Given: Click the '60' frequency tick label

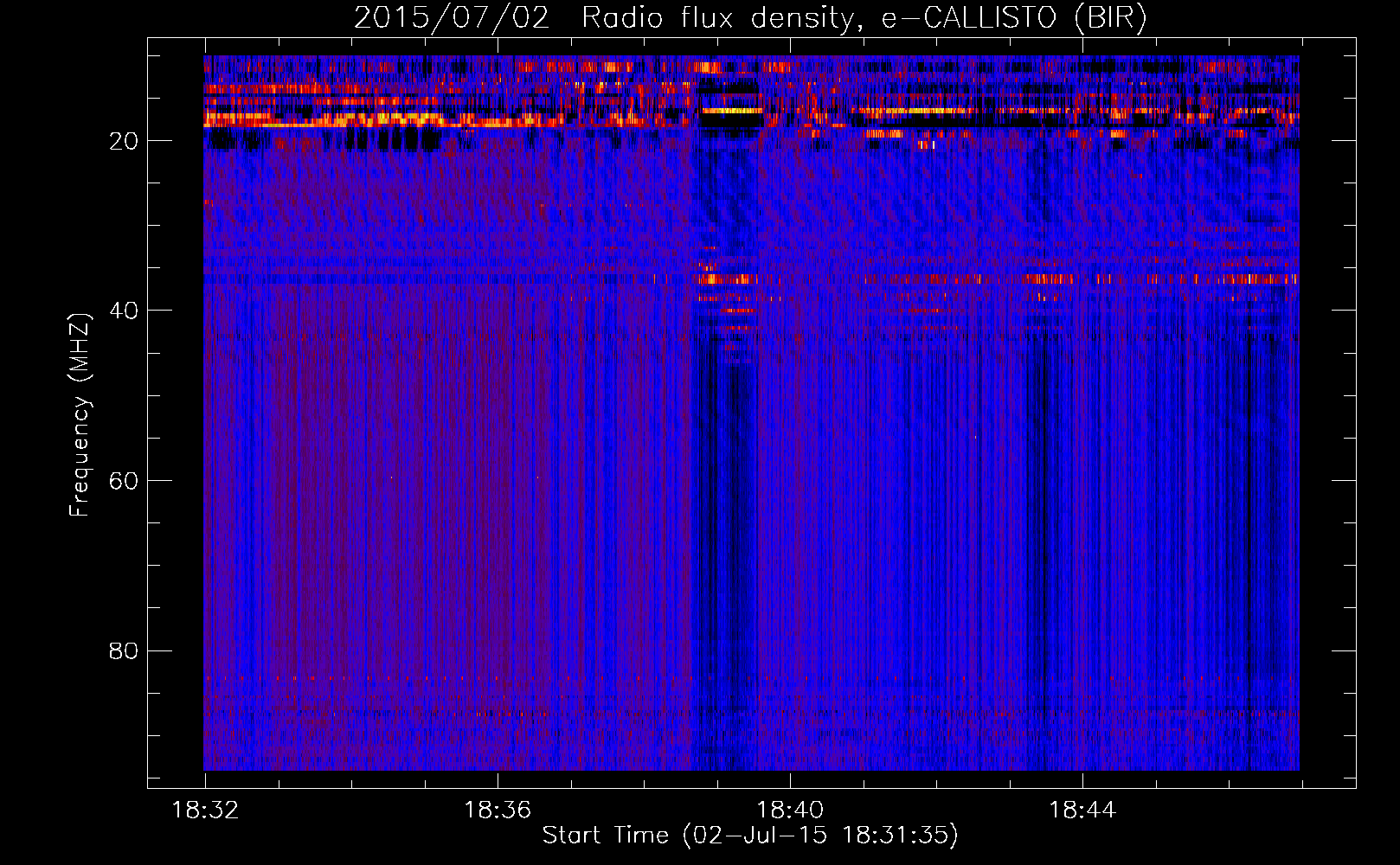Looking at the screenshot, I should click(x=125, y=481).
